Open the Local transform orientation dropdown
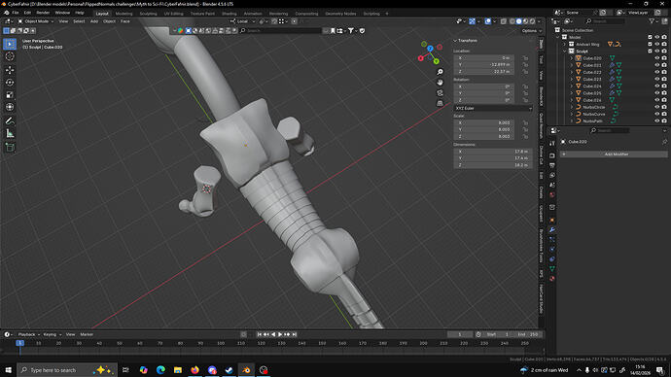 [x=242, y=21]
